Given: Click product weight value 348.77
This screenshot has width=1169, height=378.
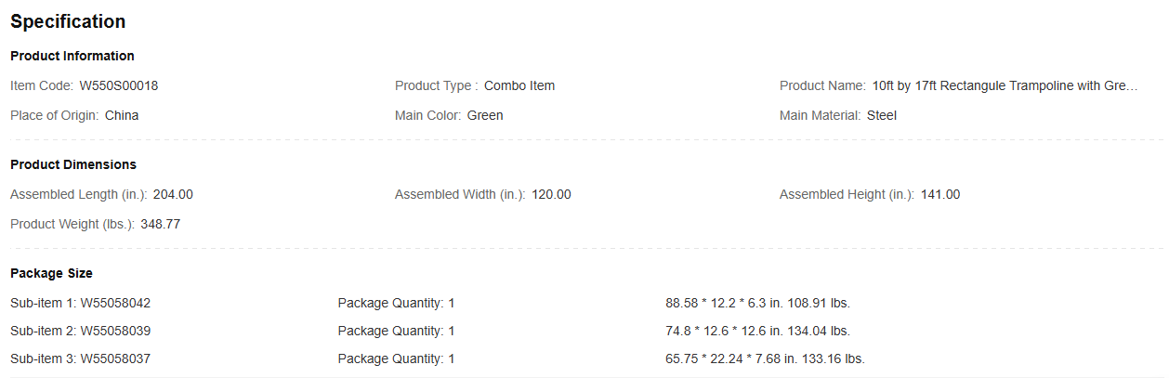Looking at the screenshot, I should pyautogui.click(x=161, y=224).
